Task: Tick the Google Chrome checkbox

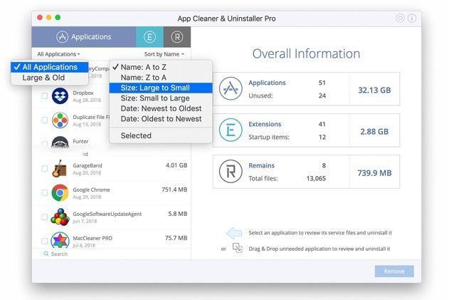Action: (x=45, y=192)
